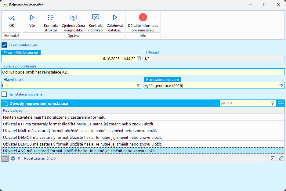Click the filter funnel icon
The height and width of the screenshot is (191, 286).
click(273, 103)
